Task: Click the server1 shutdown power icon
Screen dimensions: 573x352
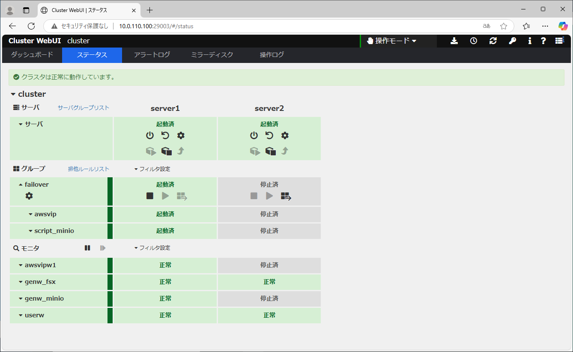Action: (x=150, y=136)
